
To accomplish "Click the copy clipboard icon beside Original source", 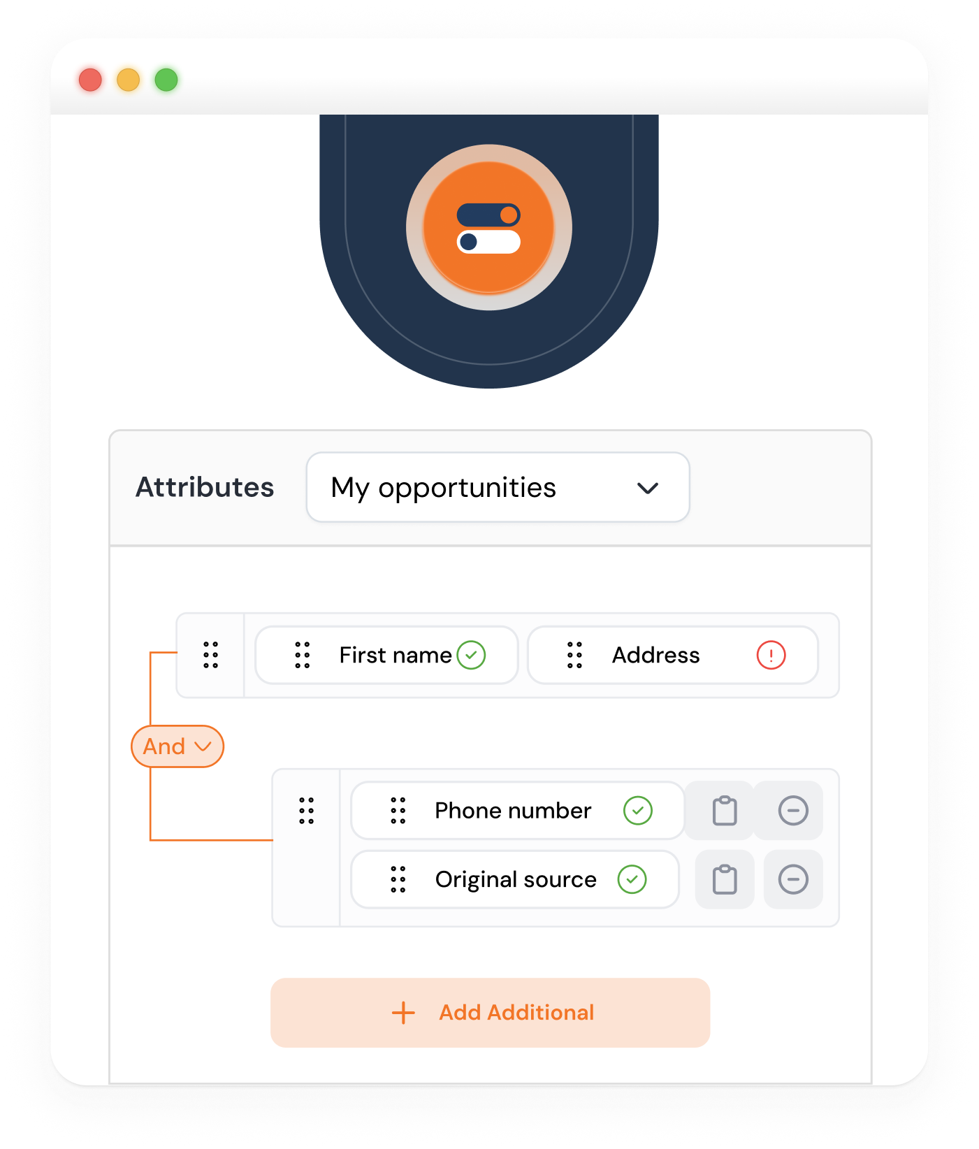I will pyautogui.click(x=725, y=879).
